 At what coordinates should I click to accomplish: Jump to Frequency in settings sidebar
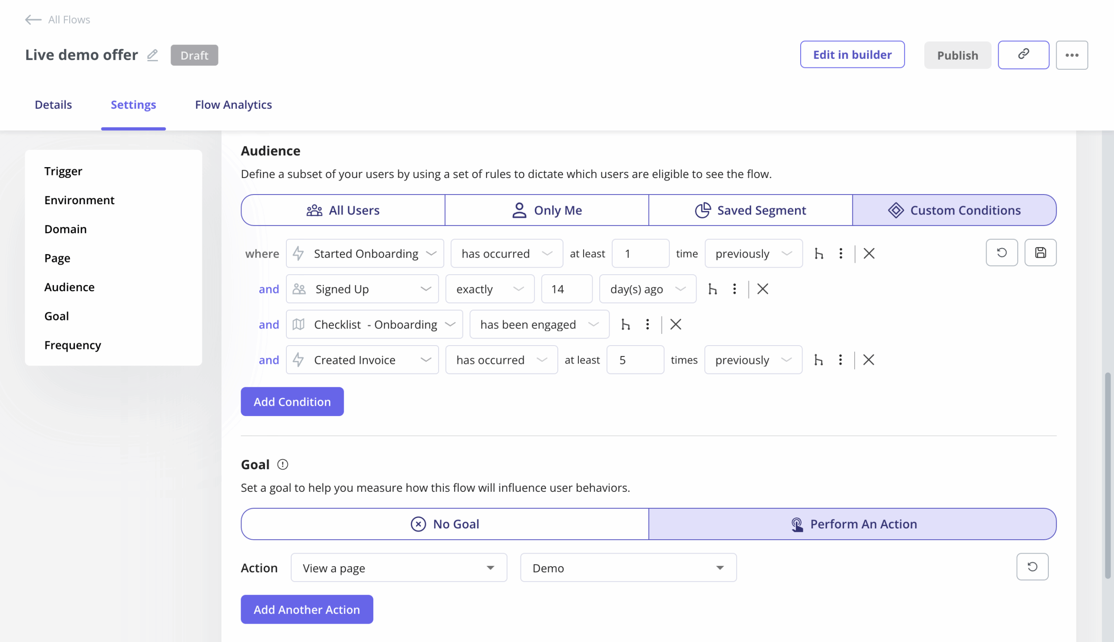(x=73, y=345)
